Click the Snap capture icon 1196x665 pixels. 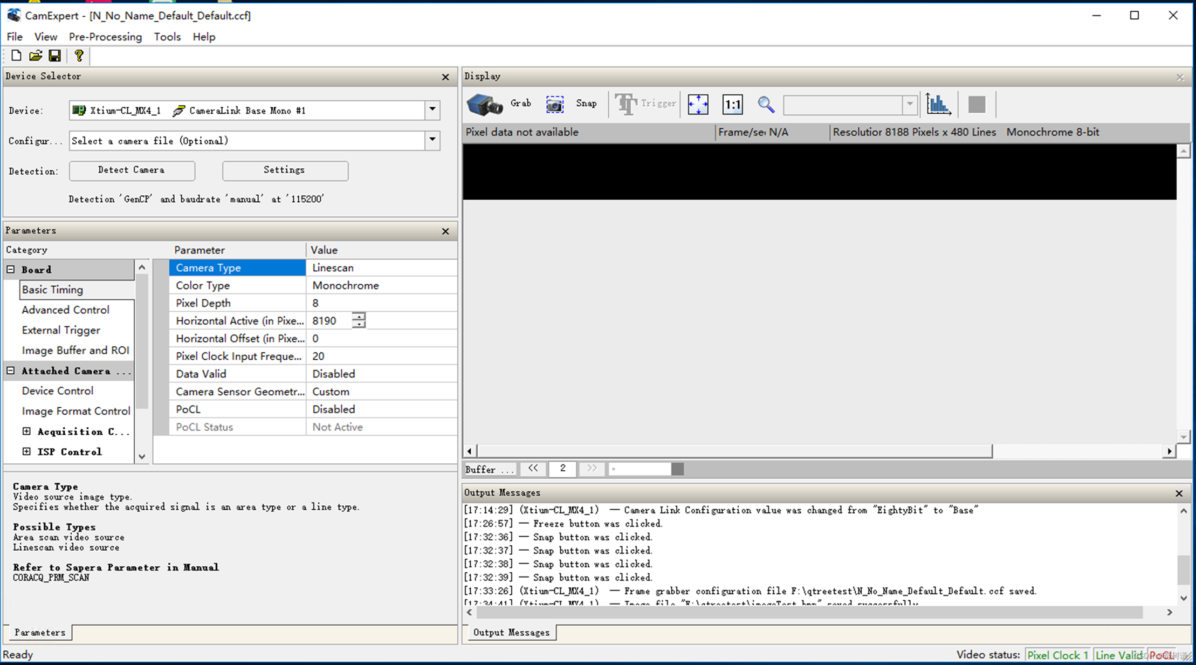click(x=554, y=104)
